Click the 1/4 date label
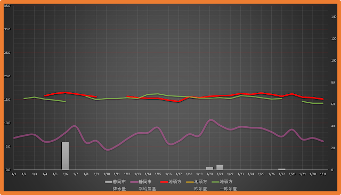341x195 pixels. pos(45,174)
